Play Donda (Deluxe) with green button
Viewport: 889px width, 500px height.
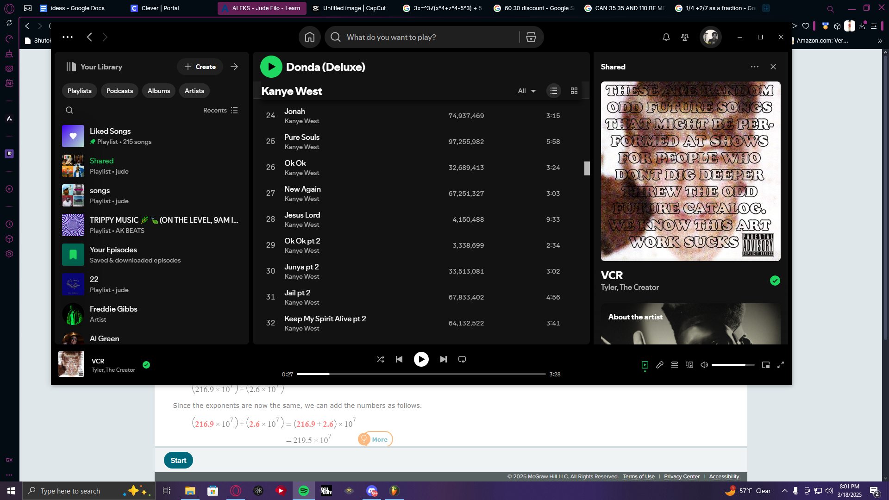coord(271,67)
